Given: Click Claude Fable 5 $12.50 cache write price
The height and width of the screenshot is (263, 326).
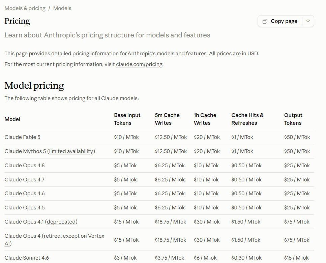Looking at the screenshot, I should pyautogui.click(x=171, y=137).
